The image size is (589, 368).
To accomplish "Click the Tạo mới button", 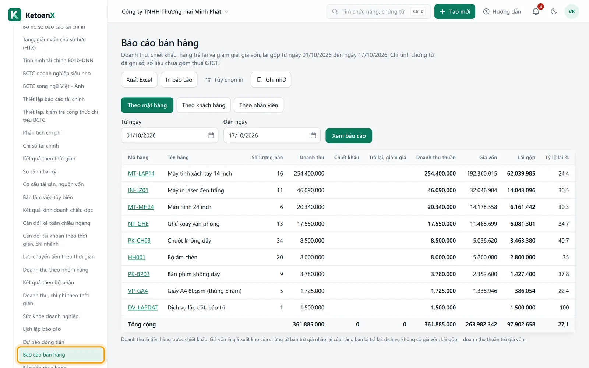I will tap(455, 11).
